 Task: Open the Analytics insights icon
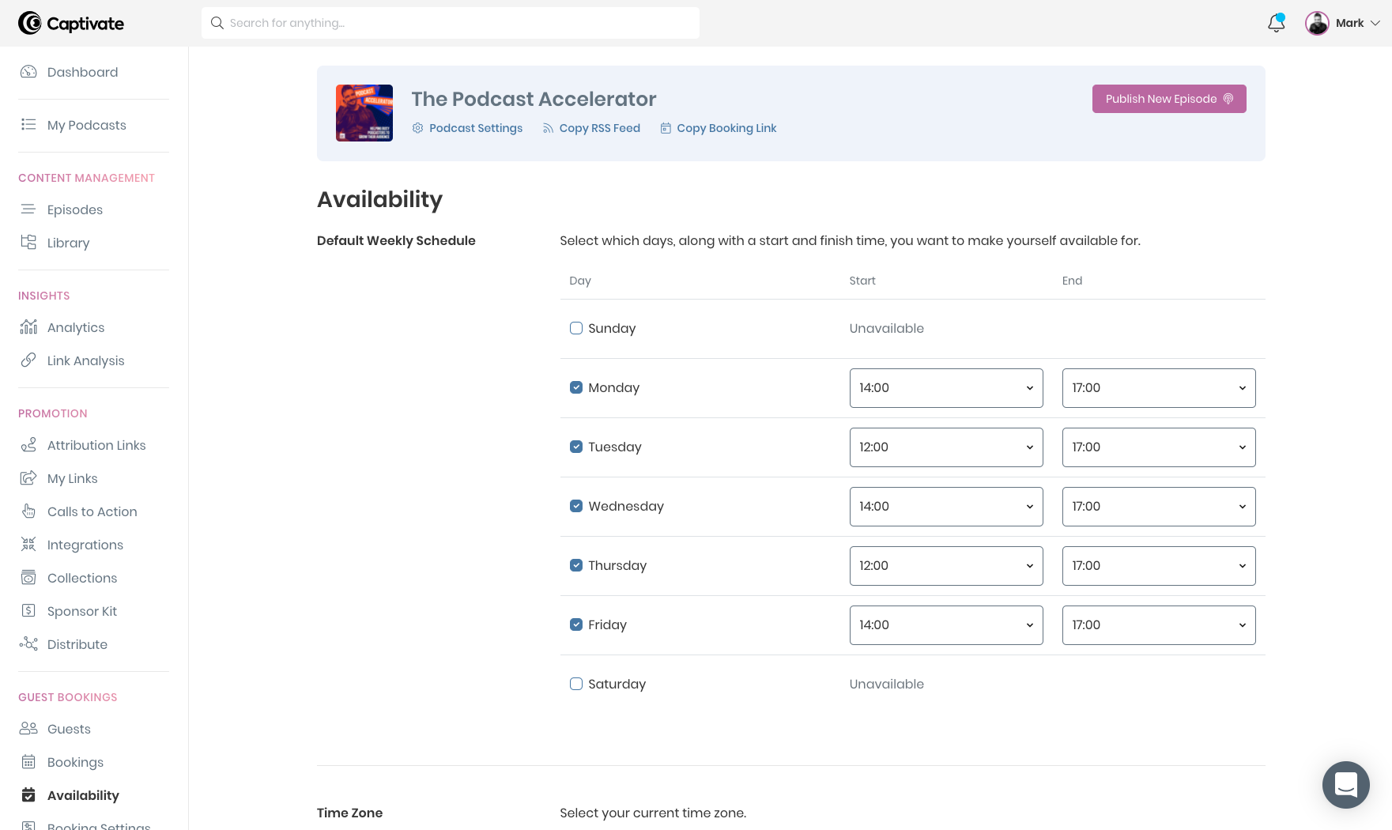click(28, 327)
